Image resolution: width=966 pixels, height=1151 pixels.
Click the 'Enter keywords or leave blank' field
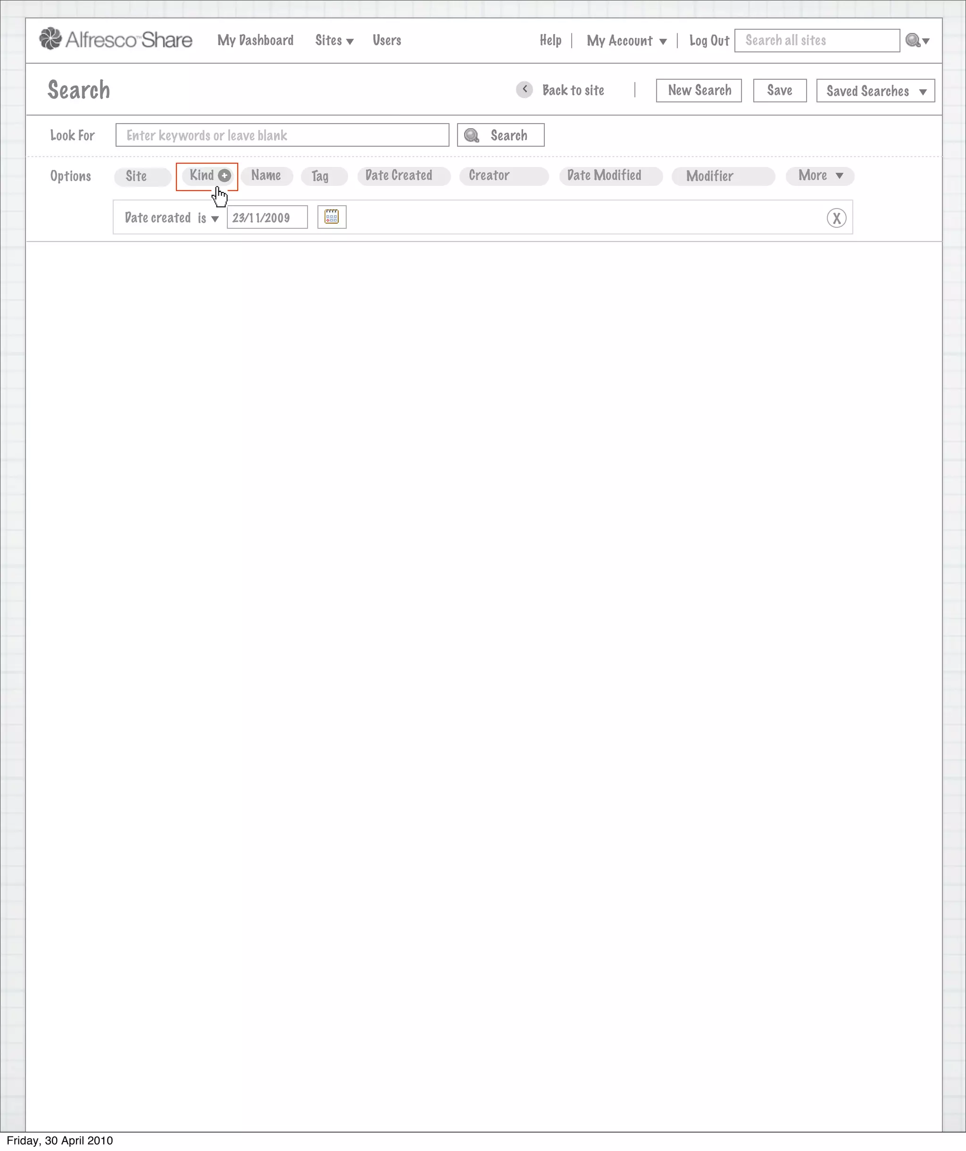coord(282,135)
